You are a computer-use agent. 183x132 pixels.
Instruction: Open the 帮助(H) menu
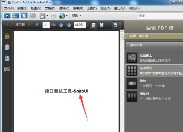coord(134,8)
